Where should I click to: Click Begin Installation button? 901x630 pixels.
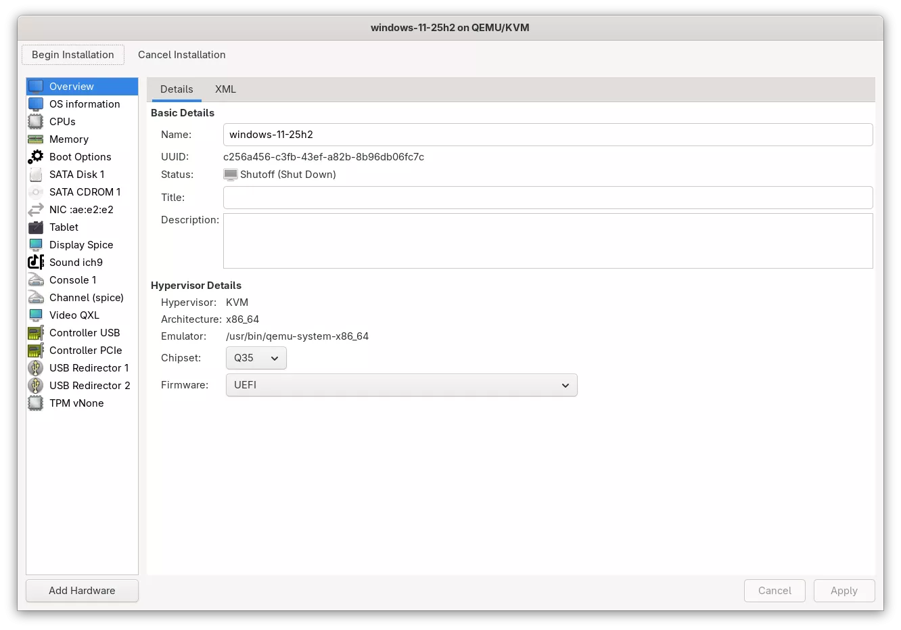coord(73,55)
